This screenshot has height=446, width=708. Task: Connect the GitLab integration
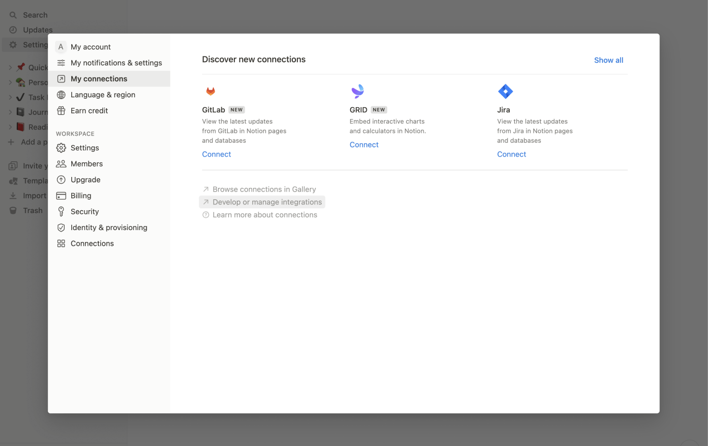tap(217, 154)
